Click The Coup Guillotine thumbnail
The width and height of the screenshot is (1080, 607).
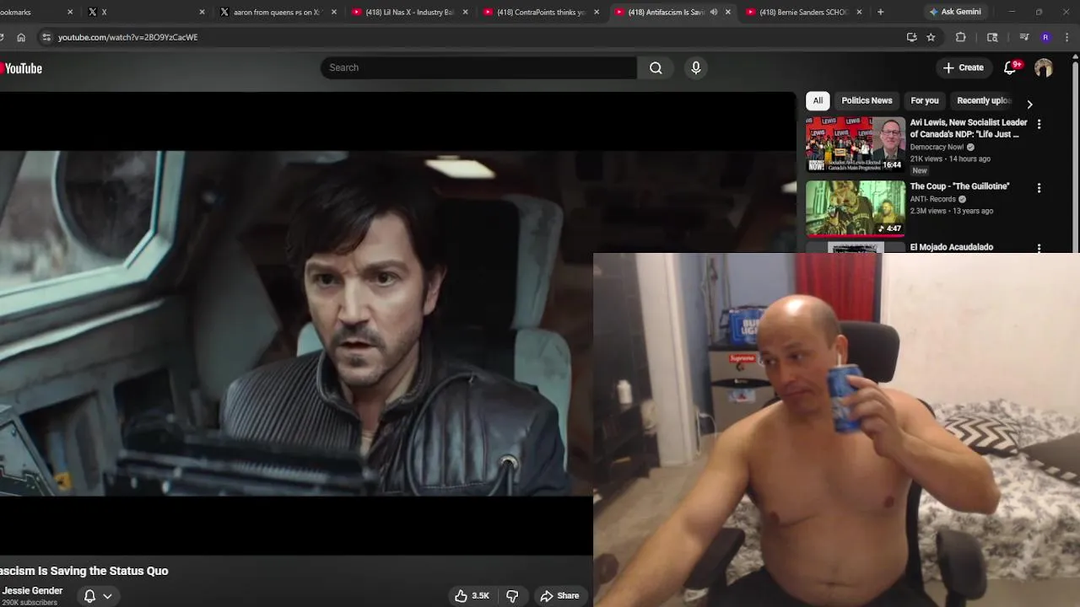pos(855,208)
